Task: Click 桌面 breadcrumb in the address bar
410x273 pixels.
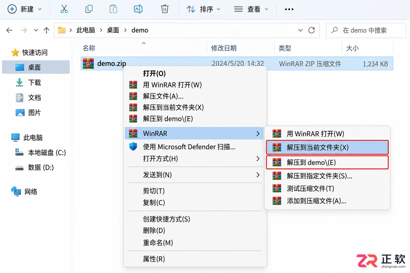Action: coord(113,30)
